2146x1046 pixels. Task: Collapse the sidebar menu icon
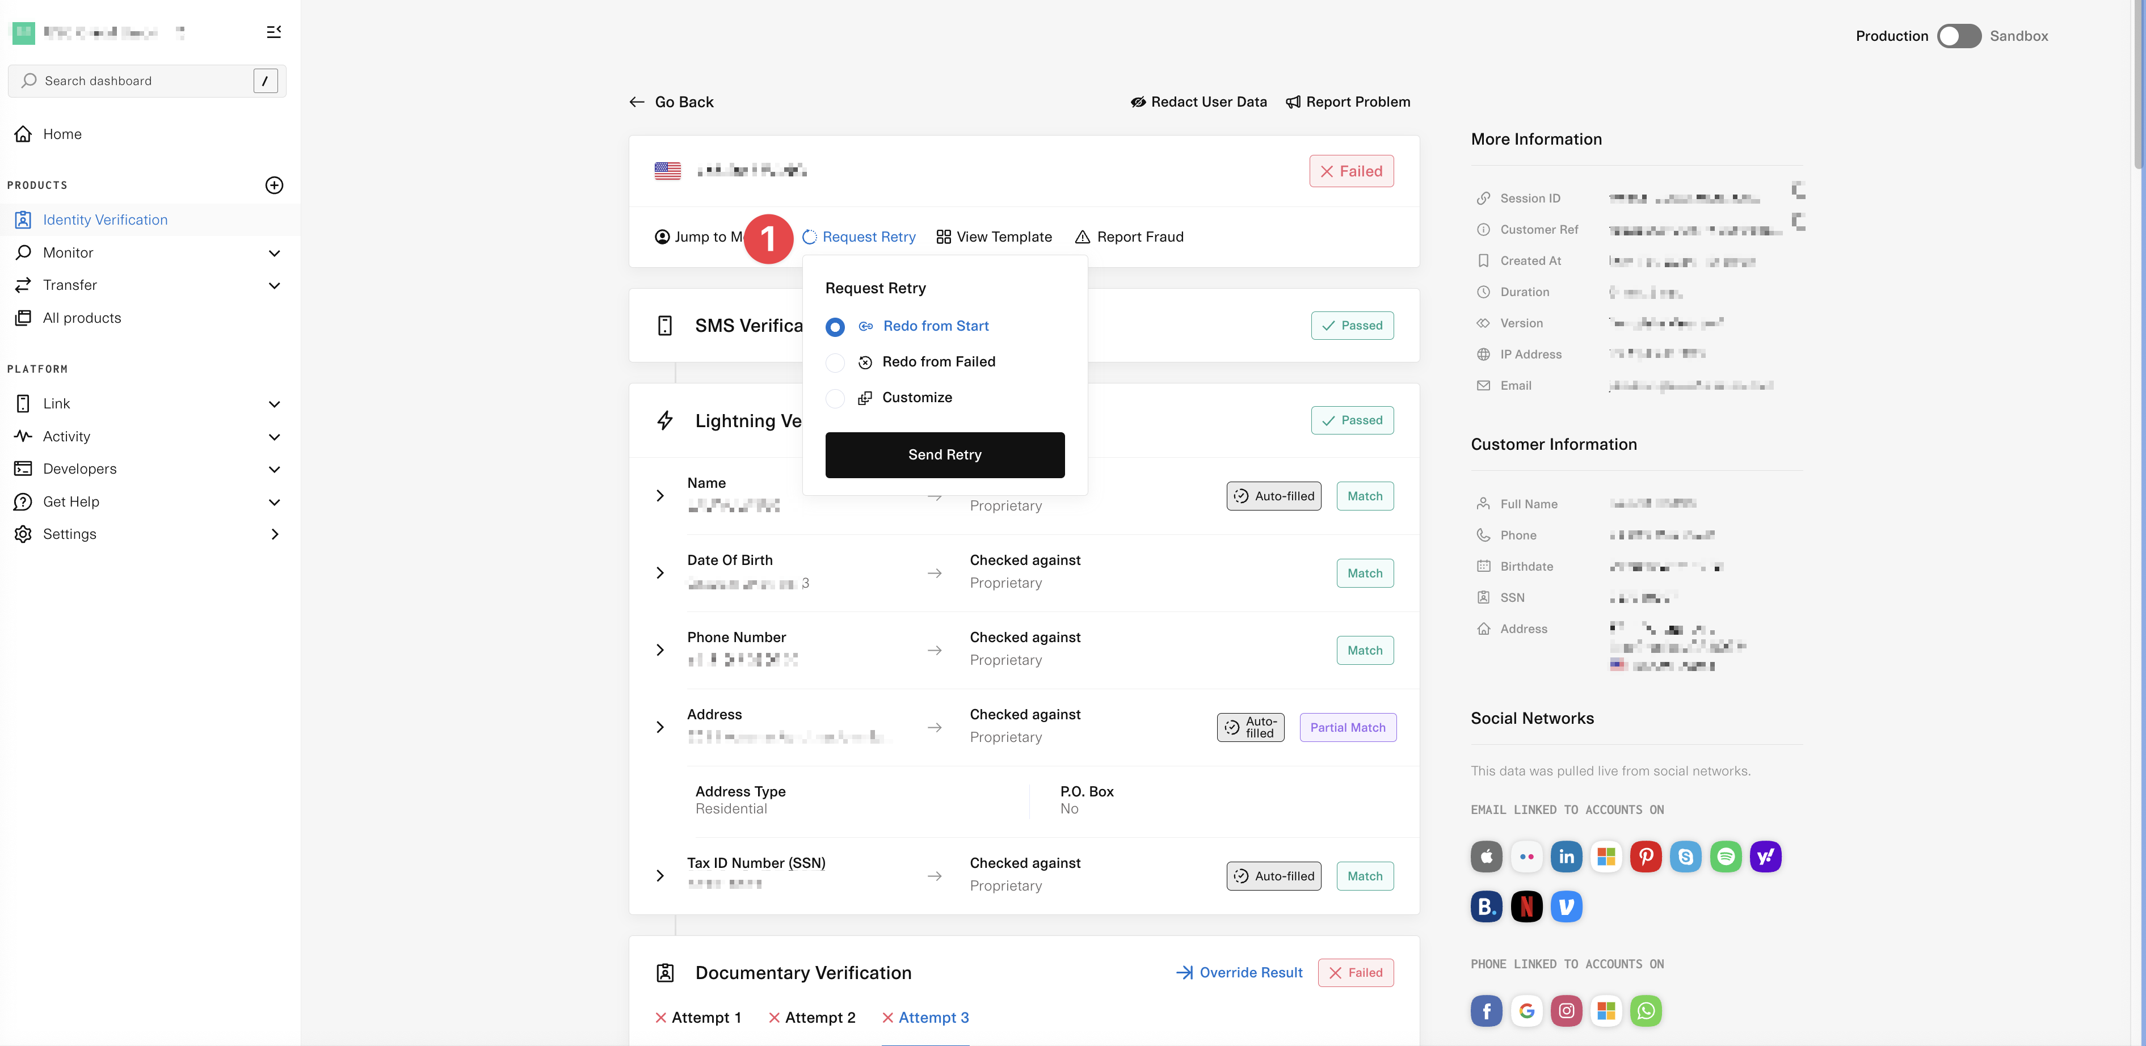273,32
